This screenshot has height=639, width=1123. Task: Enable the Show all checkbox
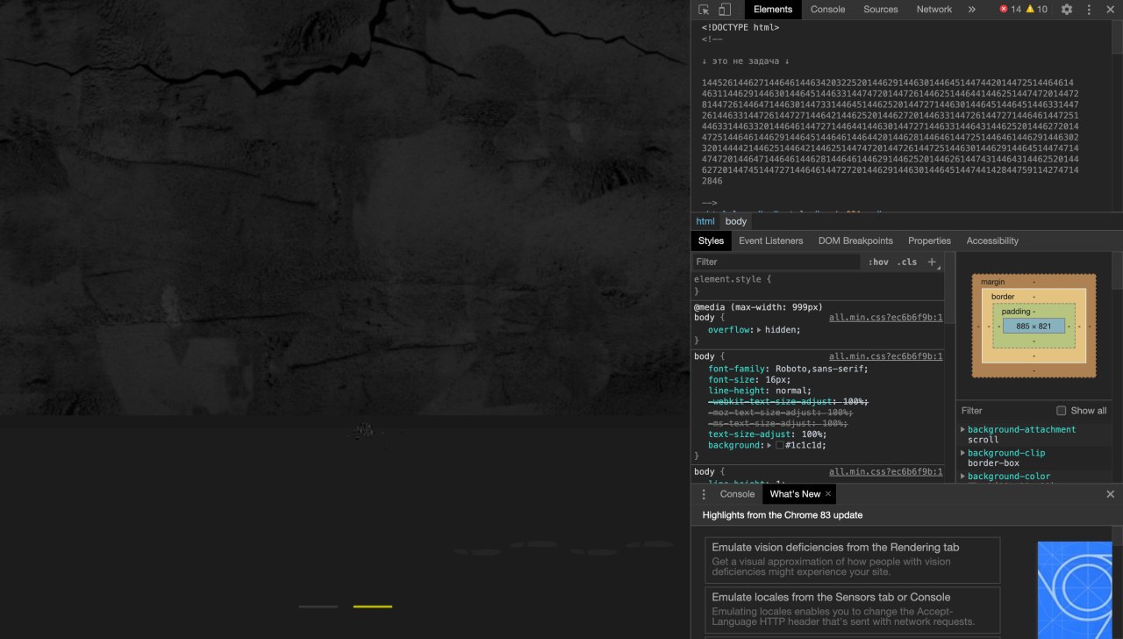click(x=1061, y=411)
